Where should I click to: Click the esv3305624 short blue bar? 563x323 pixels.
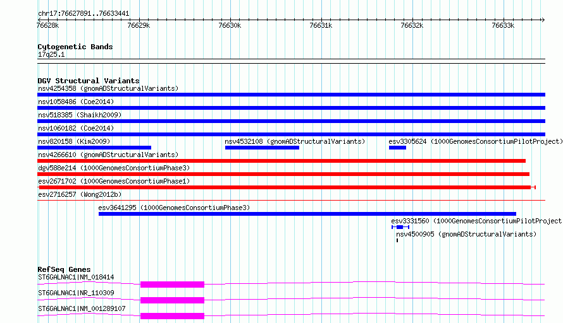(x=397, y=148)
